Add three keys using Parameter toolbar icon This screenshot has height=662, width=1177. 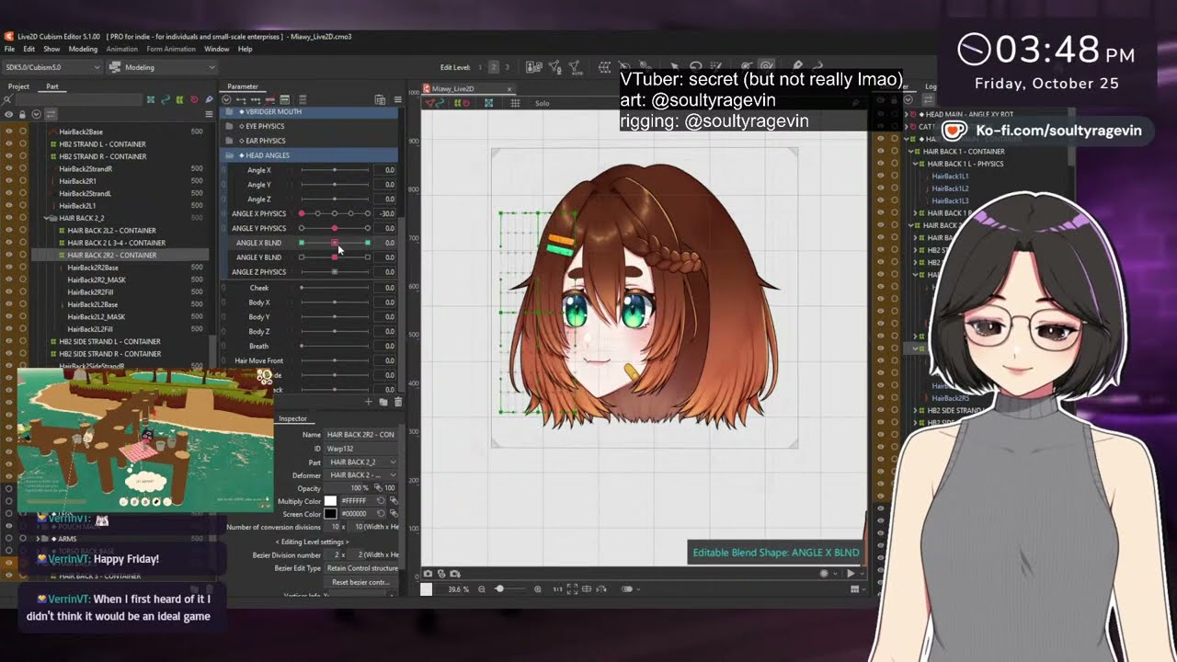tap(256, 99)
